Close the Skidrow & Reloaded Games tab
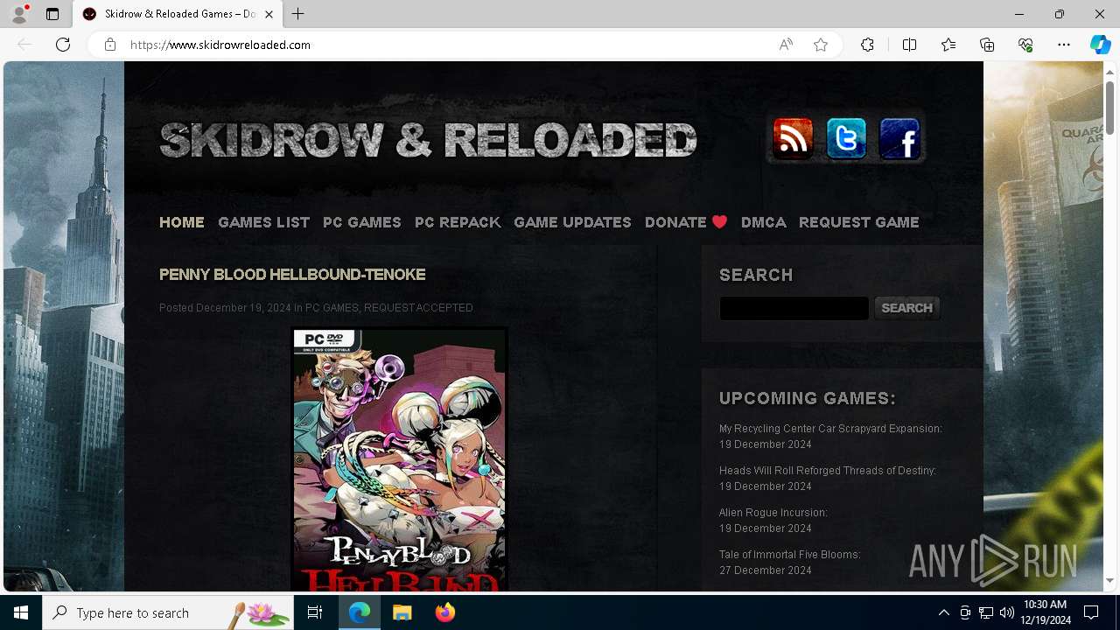 coord(269,14)
